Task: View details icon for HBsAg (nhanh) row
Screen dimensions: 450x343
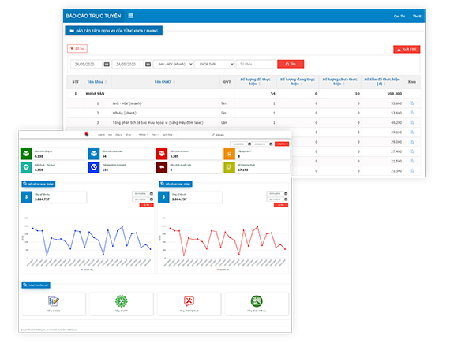Action: click(412, 113)
